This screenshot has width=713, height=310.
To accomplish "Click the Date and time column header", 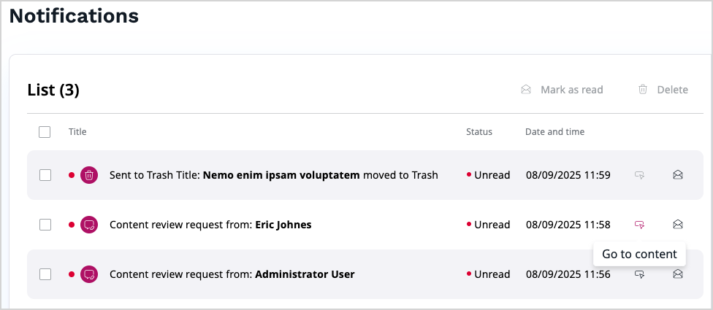I will coord(554,132).
